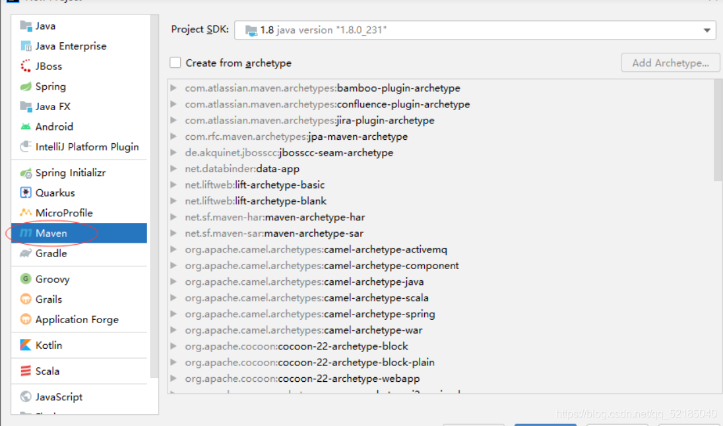This screenshot has height=426, width=723.
Task: Expand cocoon-22-archetype-webapp entry
Action: 173,378
